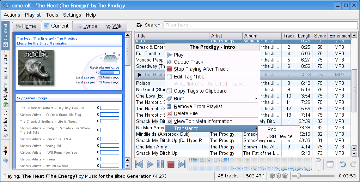Open the Files sidebar tab
360x182 pixels.
tap(6, 154)
